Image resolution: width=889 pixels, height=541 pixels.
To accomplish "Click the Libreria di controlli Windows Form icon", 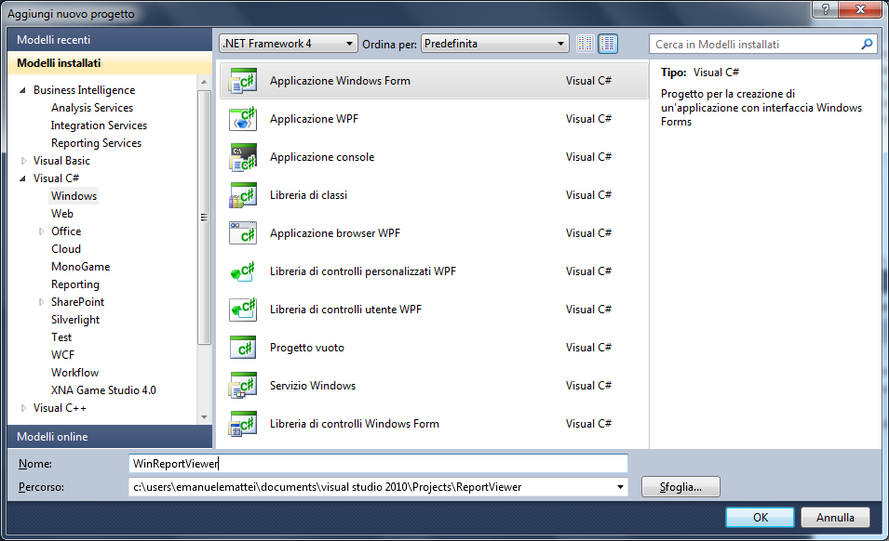I will (243, 424).
